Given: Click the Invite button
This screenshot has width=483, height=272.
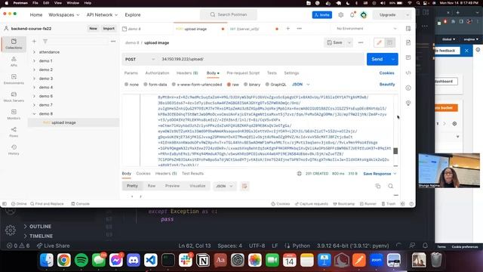Looking at the screenshot, I should coord(322,15).
